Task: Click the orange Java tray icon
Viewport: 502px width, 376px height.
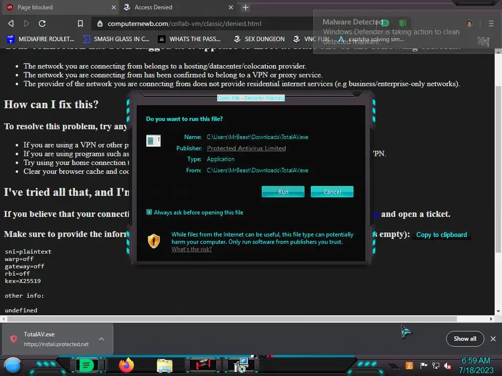Action: 409,365
